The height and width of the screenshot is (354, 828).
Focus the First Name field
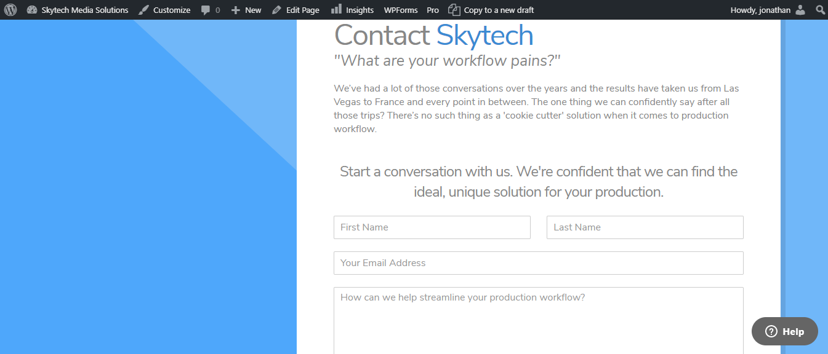pyautogui.click(x=432, y=227)
